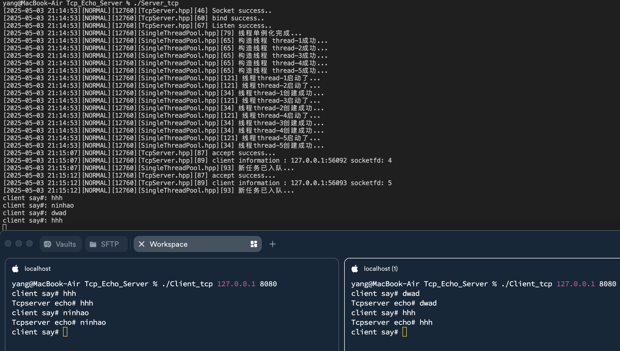Select the Workspace tab title
Viewport: 620px width, 351px height.
click(169, 244)
